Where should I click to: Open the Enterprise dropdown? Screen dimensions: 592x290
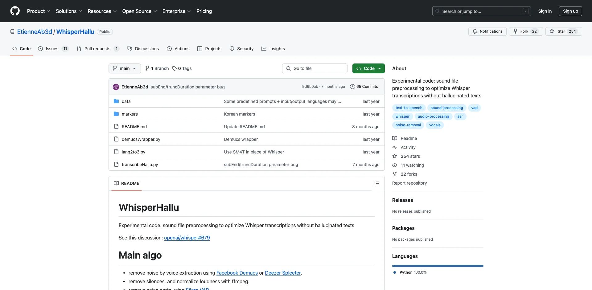point(176,11)
